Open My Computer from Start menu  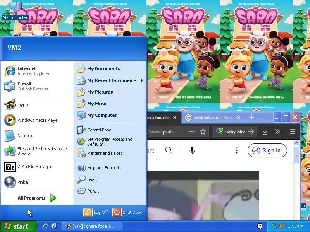[110, 115]
